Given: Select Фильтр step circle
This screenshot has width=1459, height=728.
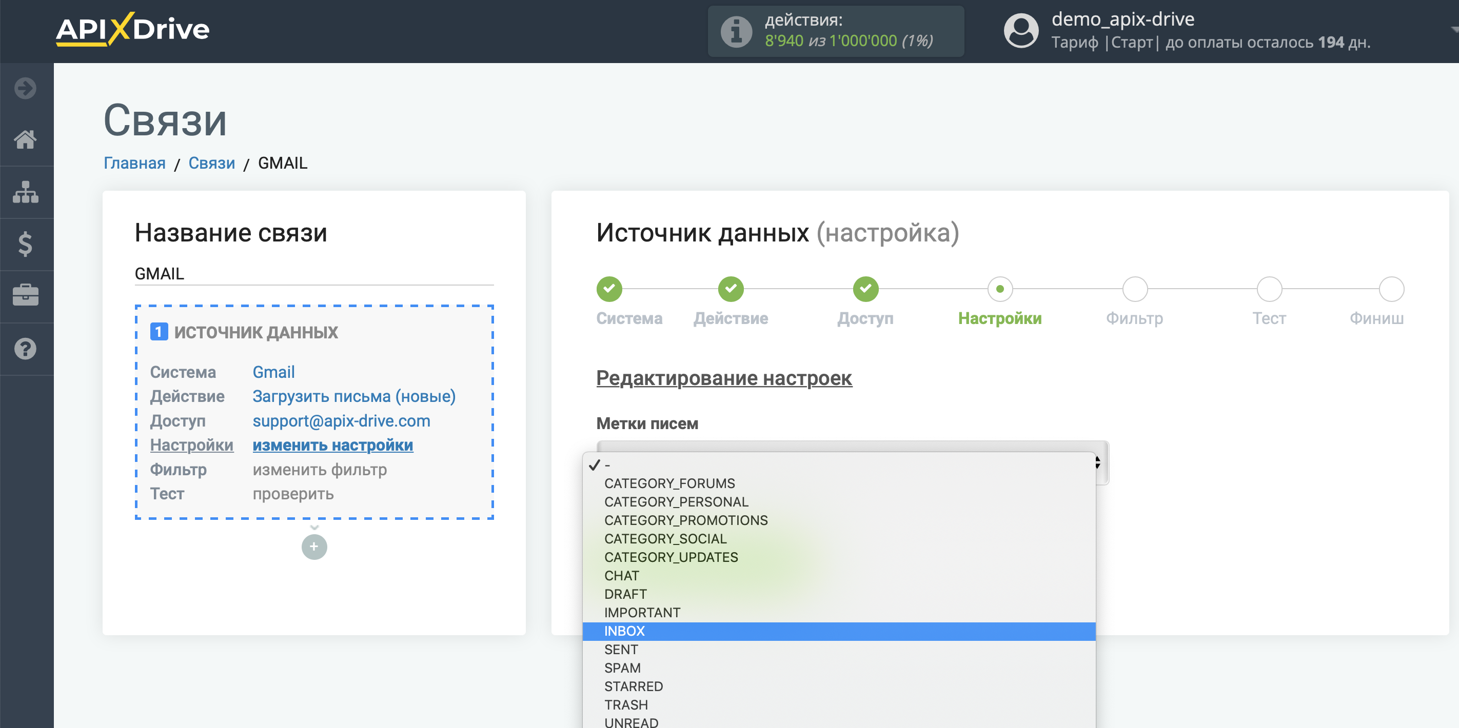Looking at the screenshot, I should (1134, 289).
